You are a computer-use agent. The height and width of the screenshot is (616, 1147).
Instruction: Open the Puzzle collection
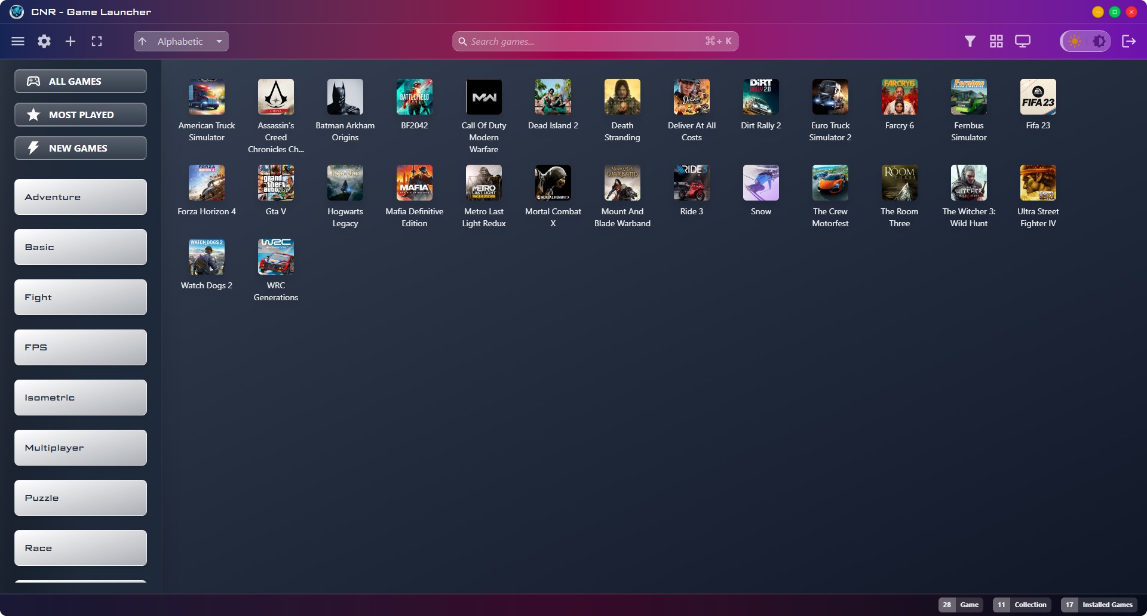click(x=81, y=498)
